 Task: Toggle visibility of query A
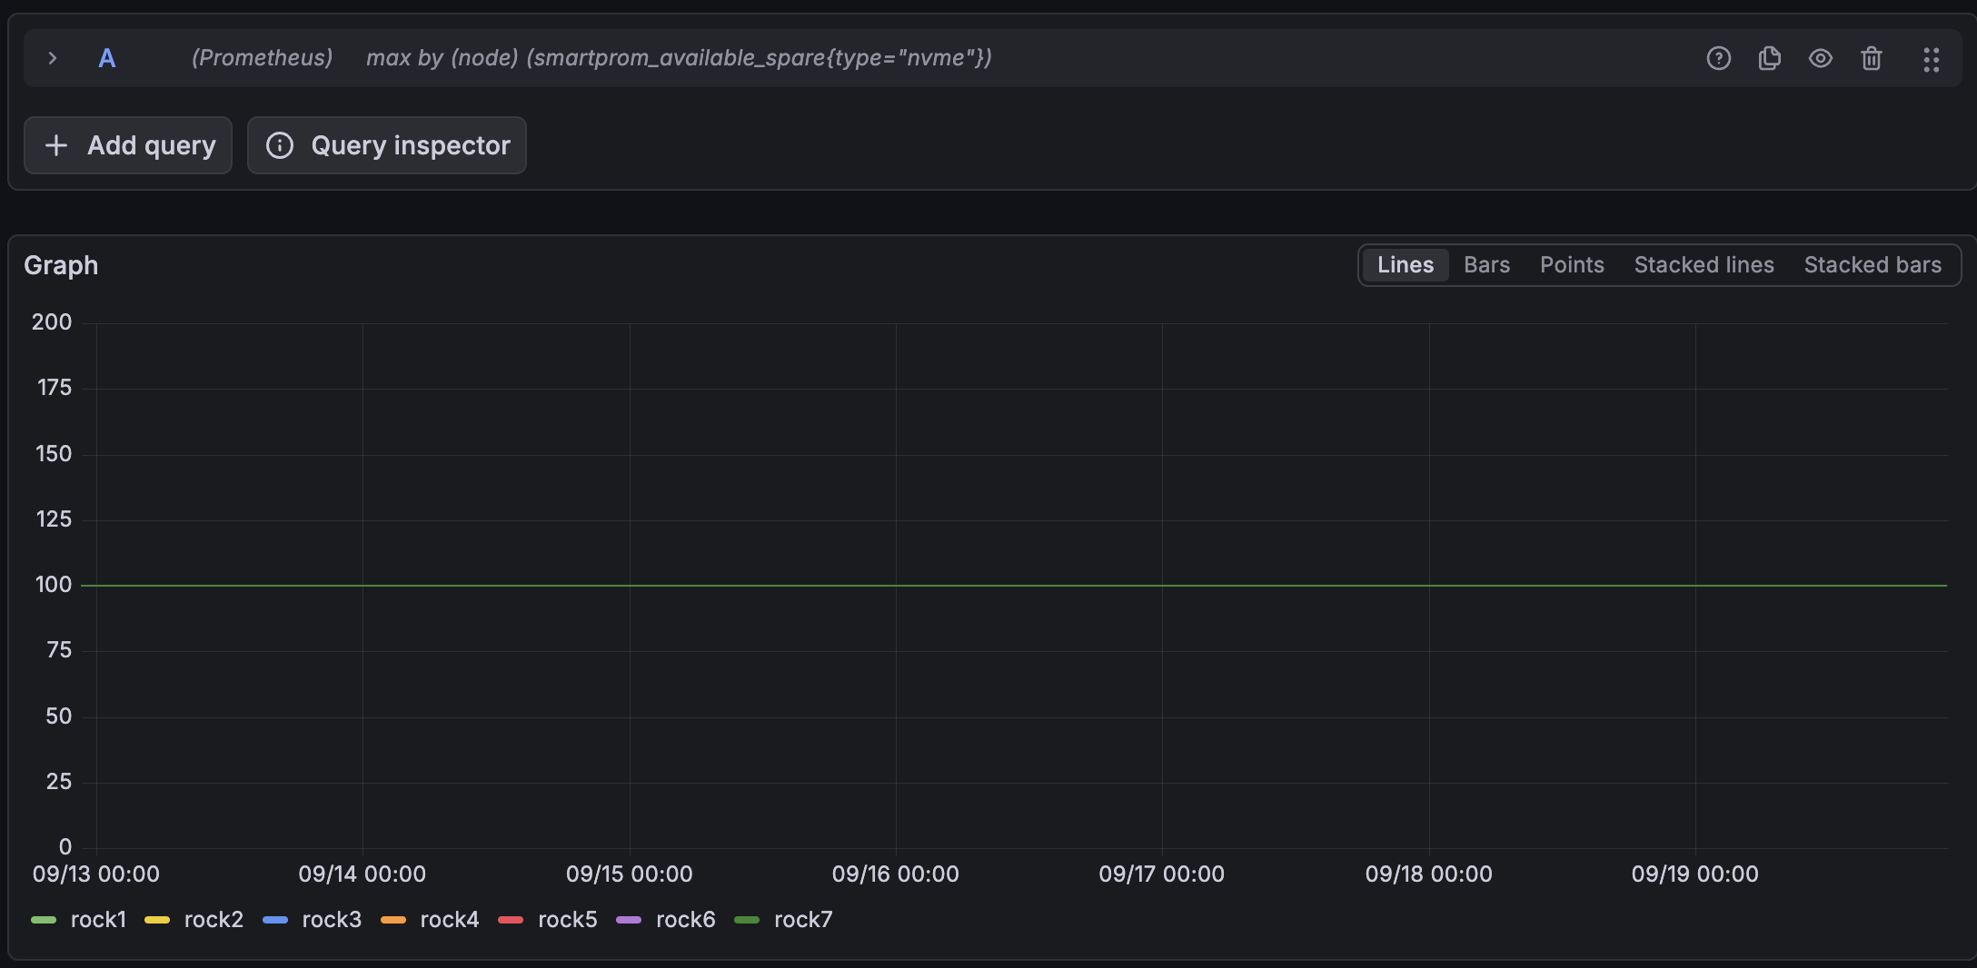(1820, 58)
